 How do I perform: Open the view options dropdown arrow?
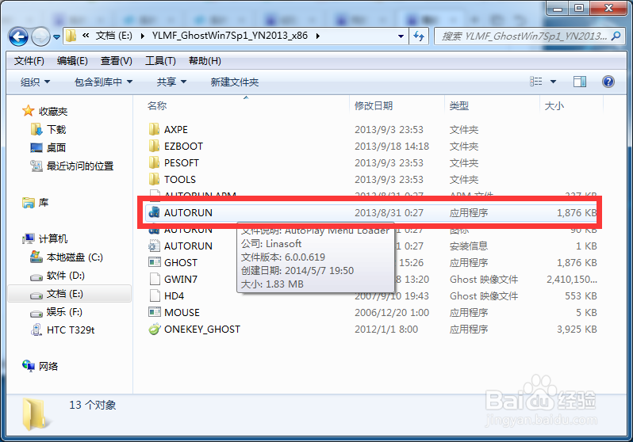click(x=553, y=82)
